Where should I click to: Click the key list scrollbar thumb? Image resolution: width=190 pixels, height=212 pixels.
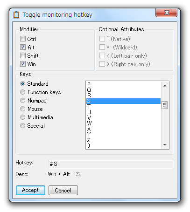pos(165,105)
